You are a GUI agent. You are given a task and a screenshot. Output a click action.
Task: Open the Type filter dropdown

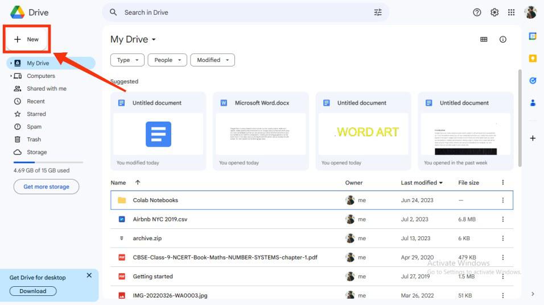tap(127, 60)
